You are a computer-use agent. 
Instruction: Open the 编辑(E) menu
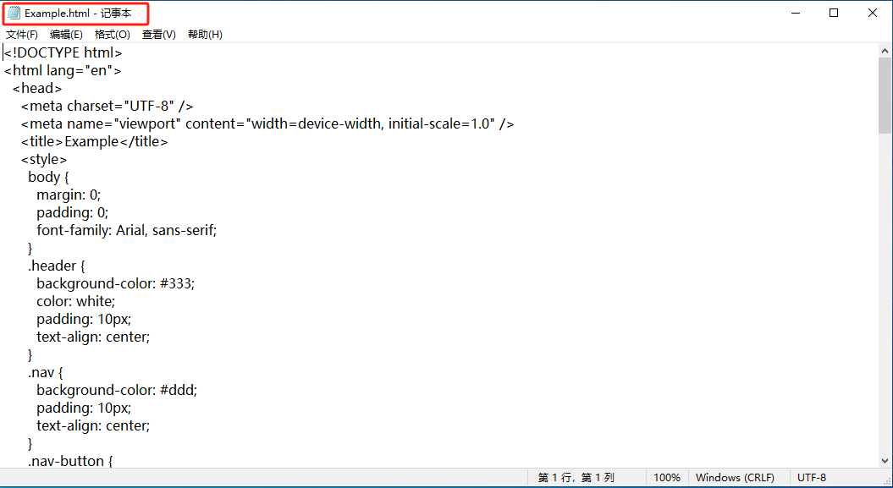[x=66, y=35]
